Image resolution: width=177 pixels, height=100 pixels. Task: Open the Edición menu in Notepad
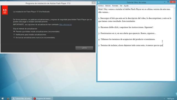(108, 6)
